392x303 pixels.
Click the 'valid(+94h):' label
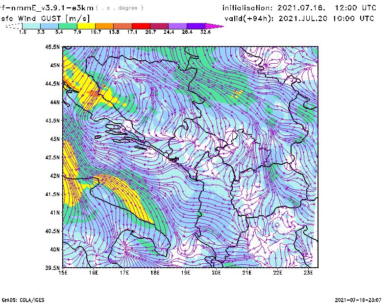pos(249,19)
